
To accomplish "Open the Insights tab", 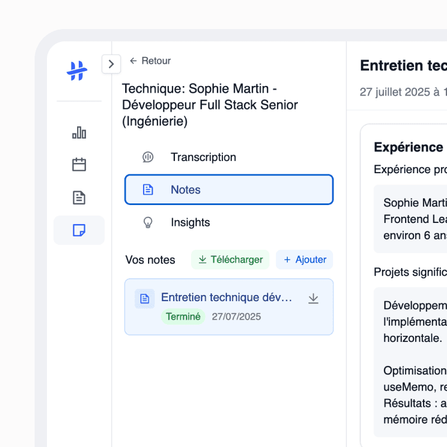I will click(229, 222).
